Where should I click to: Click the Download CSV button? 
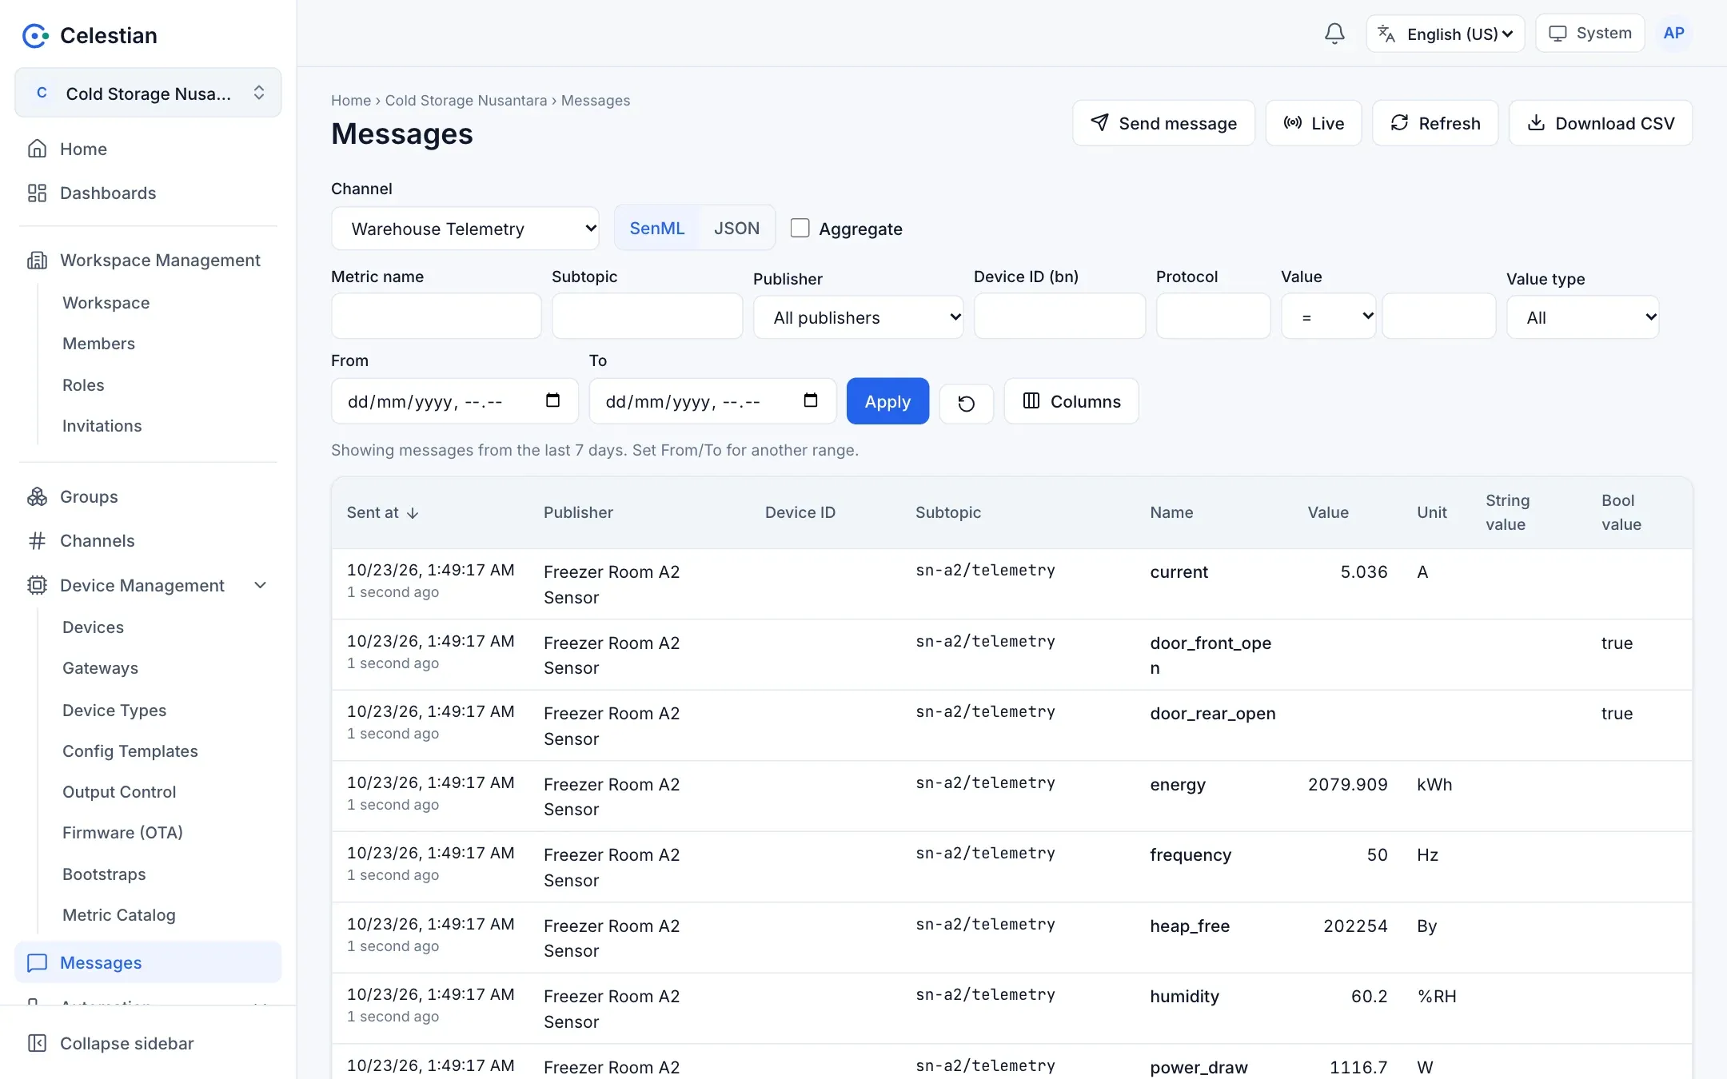[1600, 123]
